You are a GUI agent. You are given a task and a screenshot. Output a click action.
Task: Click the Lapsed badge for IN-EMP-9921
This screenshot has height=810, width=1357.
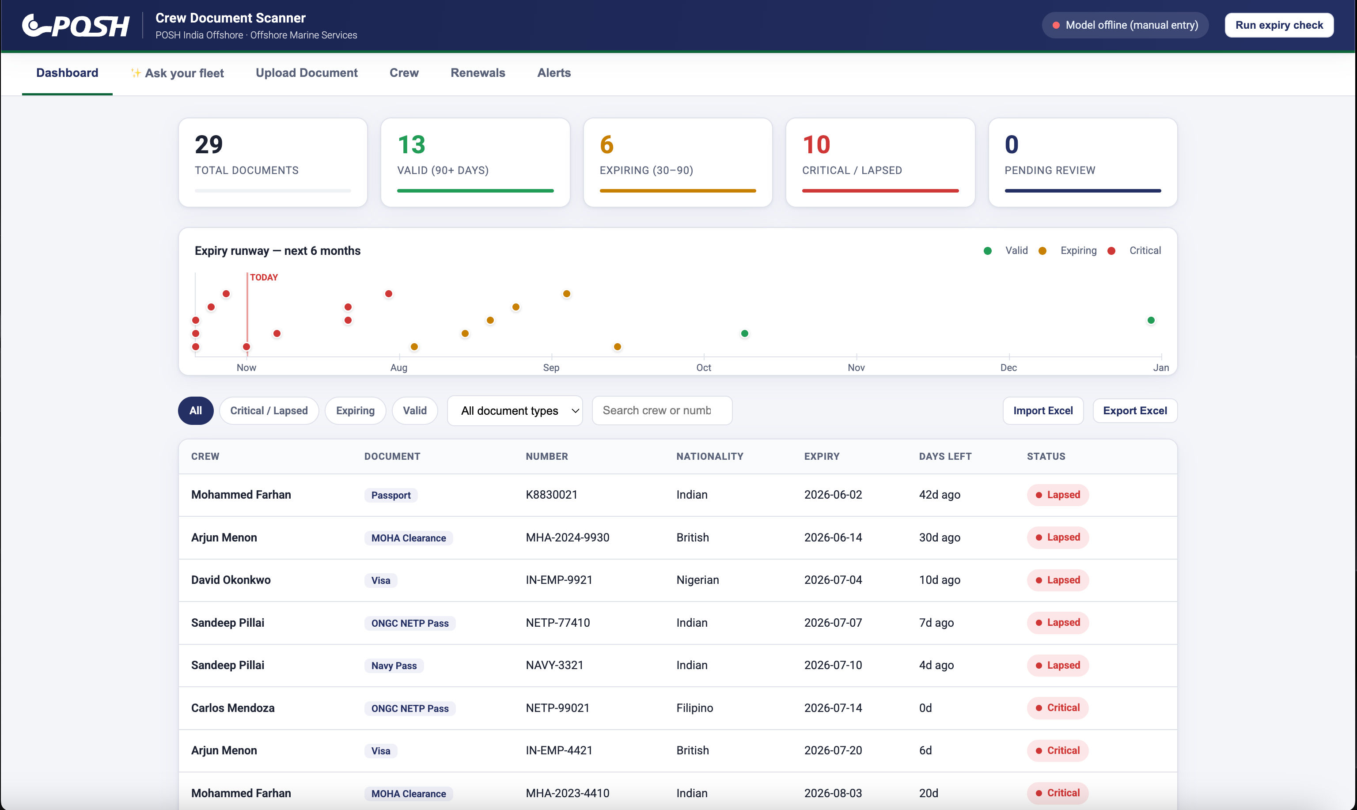1058,579
